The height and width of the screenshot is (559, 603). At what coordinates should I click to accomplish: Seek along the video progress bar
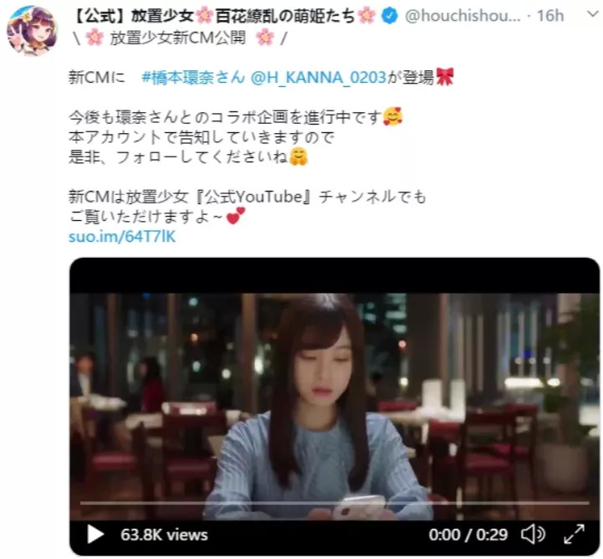(x=335, y=502)
